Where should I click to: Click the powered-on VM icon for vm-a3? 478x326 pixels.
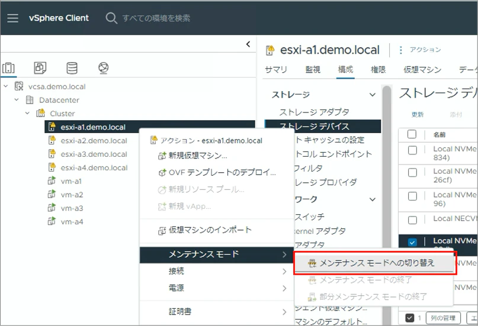click(x=52, y=208)
